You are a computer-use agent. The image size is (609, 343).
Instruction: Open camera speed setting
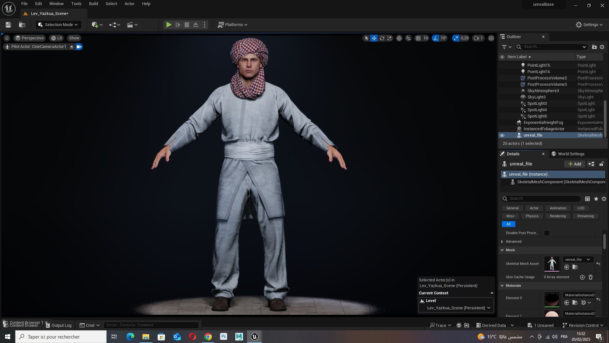478,38
